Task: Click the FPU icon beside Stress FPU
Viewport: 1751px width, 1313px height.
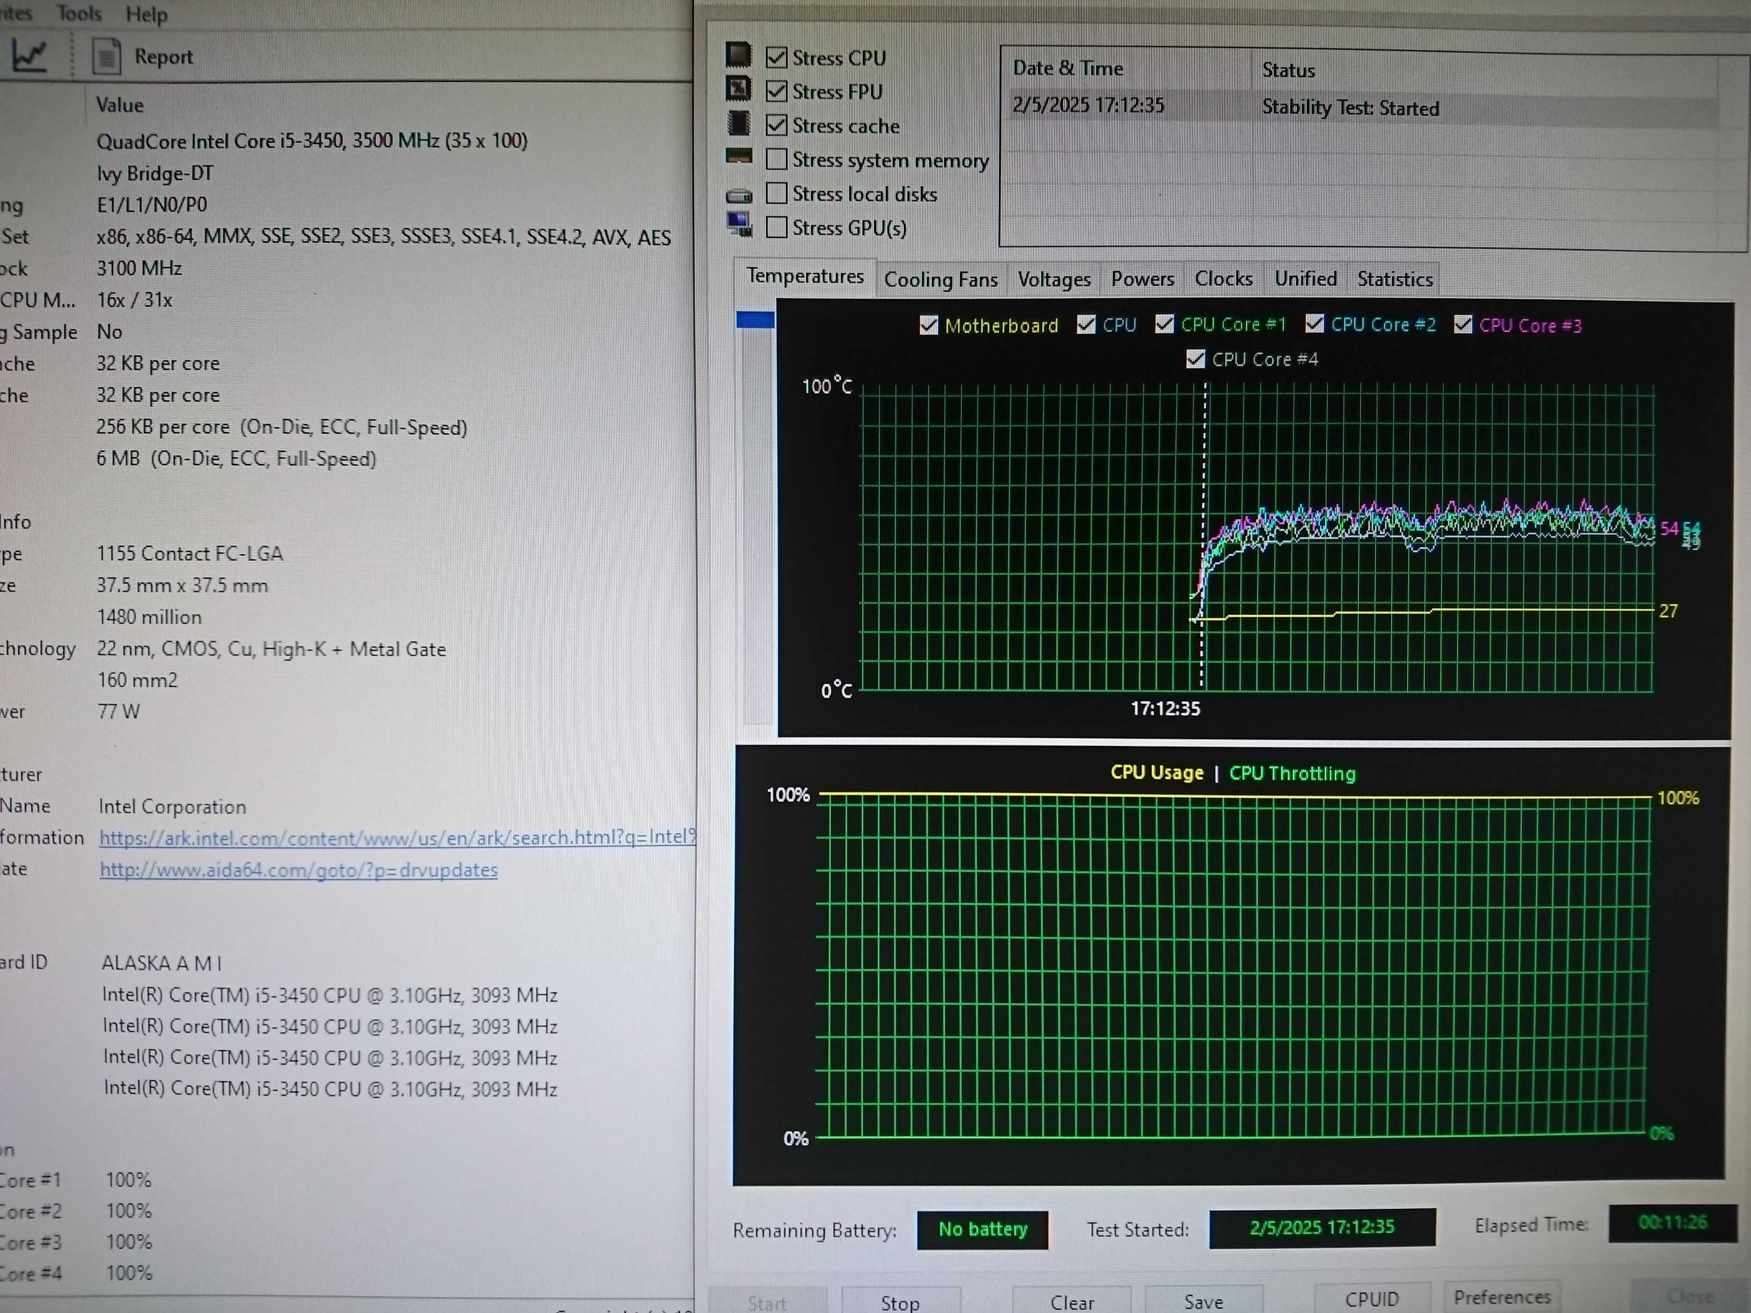Action: click(x=739, y=88)
